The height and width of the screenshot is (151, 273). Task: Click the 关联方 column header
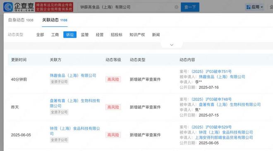point(55,60)
